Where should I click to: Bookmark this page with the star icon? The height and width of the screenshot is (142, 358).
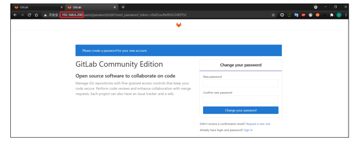click(273, 15)
